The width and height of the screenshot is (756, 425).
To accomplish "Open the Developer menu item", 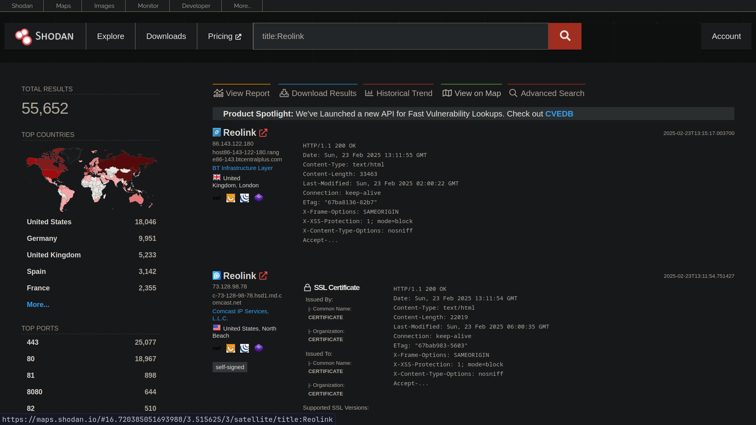I will (x=196, y=6).
